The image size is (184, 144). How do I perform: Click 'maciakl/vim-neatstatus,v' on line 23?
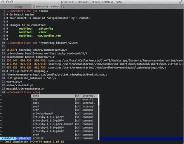click(x=25, y=89)
